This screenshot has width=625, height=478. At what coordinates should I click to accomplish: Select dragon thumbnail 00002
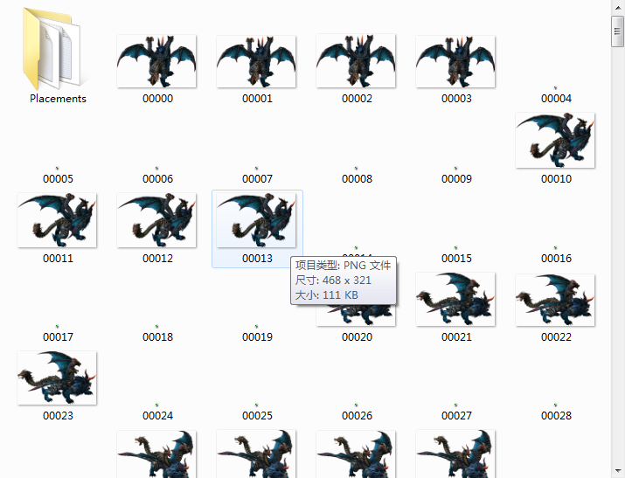(x=356, y=61)
